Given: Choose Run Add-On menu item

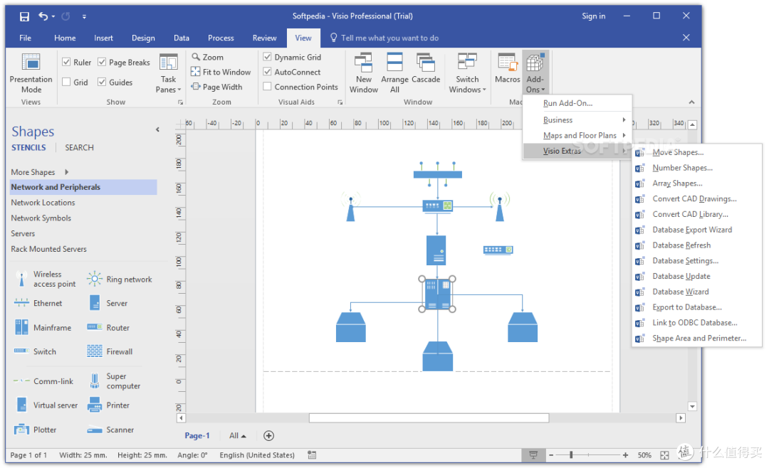Looking at the screenshot, I should (x=577, y=103).
